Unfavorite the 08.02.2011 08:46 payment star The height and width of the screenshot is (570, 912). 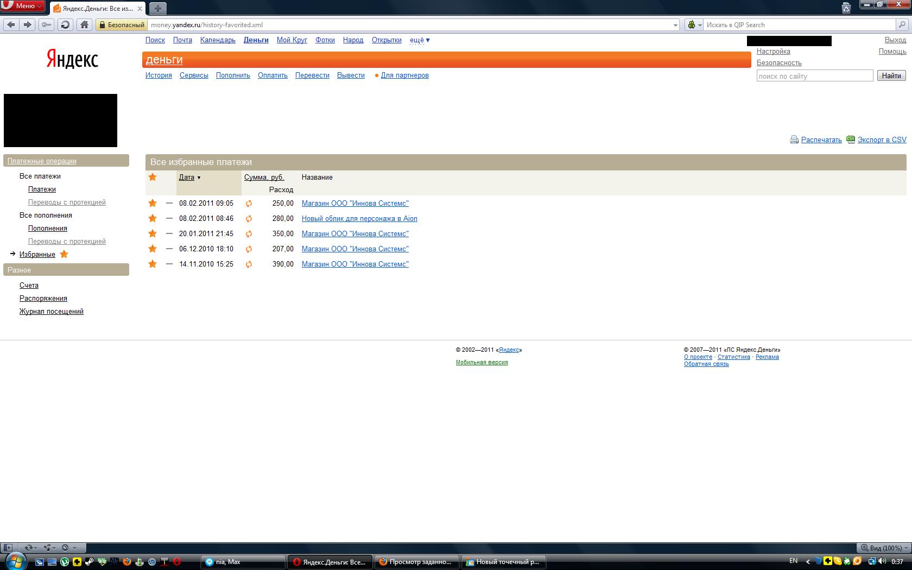153,218
